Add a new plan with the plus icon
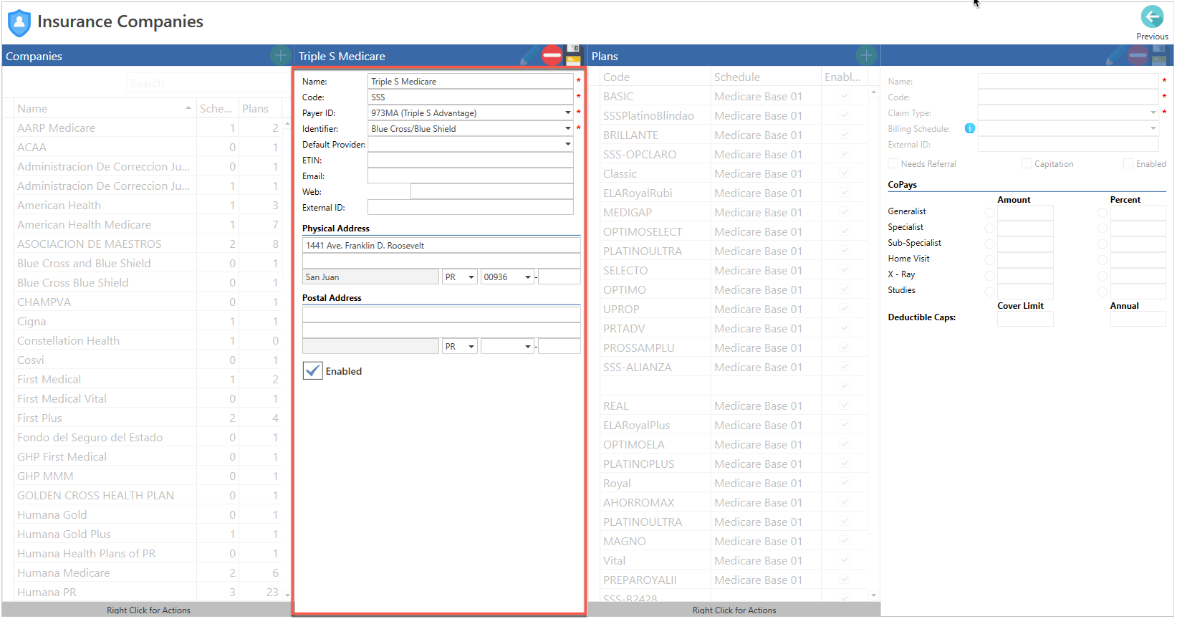This screenshot has width=1177, height=619. [866, 55]
